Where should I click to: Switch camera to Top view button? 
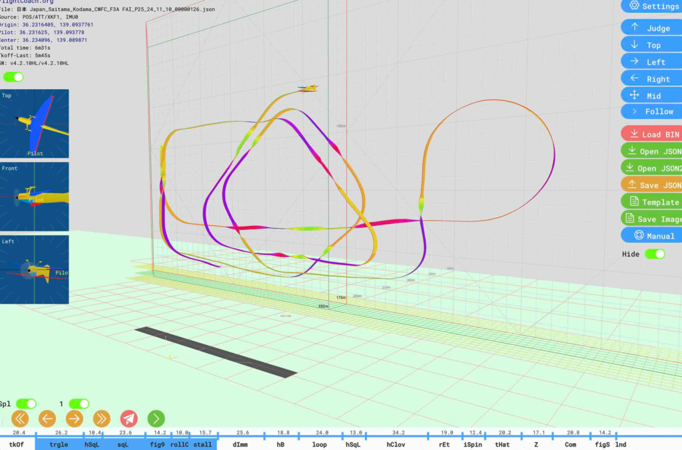coord(652,45)
